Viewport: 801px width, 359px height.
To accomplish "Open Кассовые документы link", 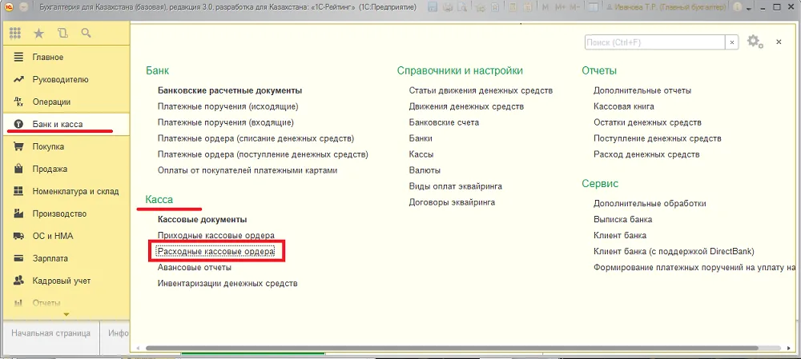I will [203, 219].
